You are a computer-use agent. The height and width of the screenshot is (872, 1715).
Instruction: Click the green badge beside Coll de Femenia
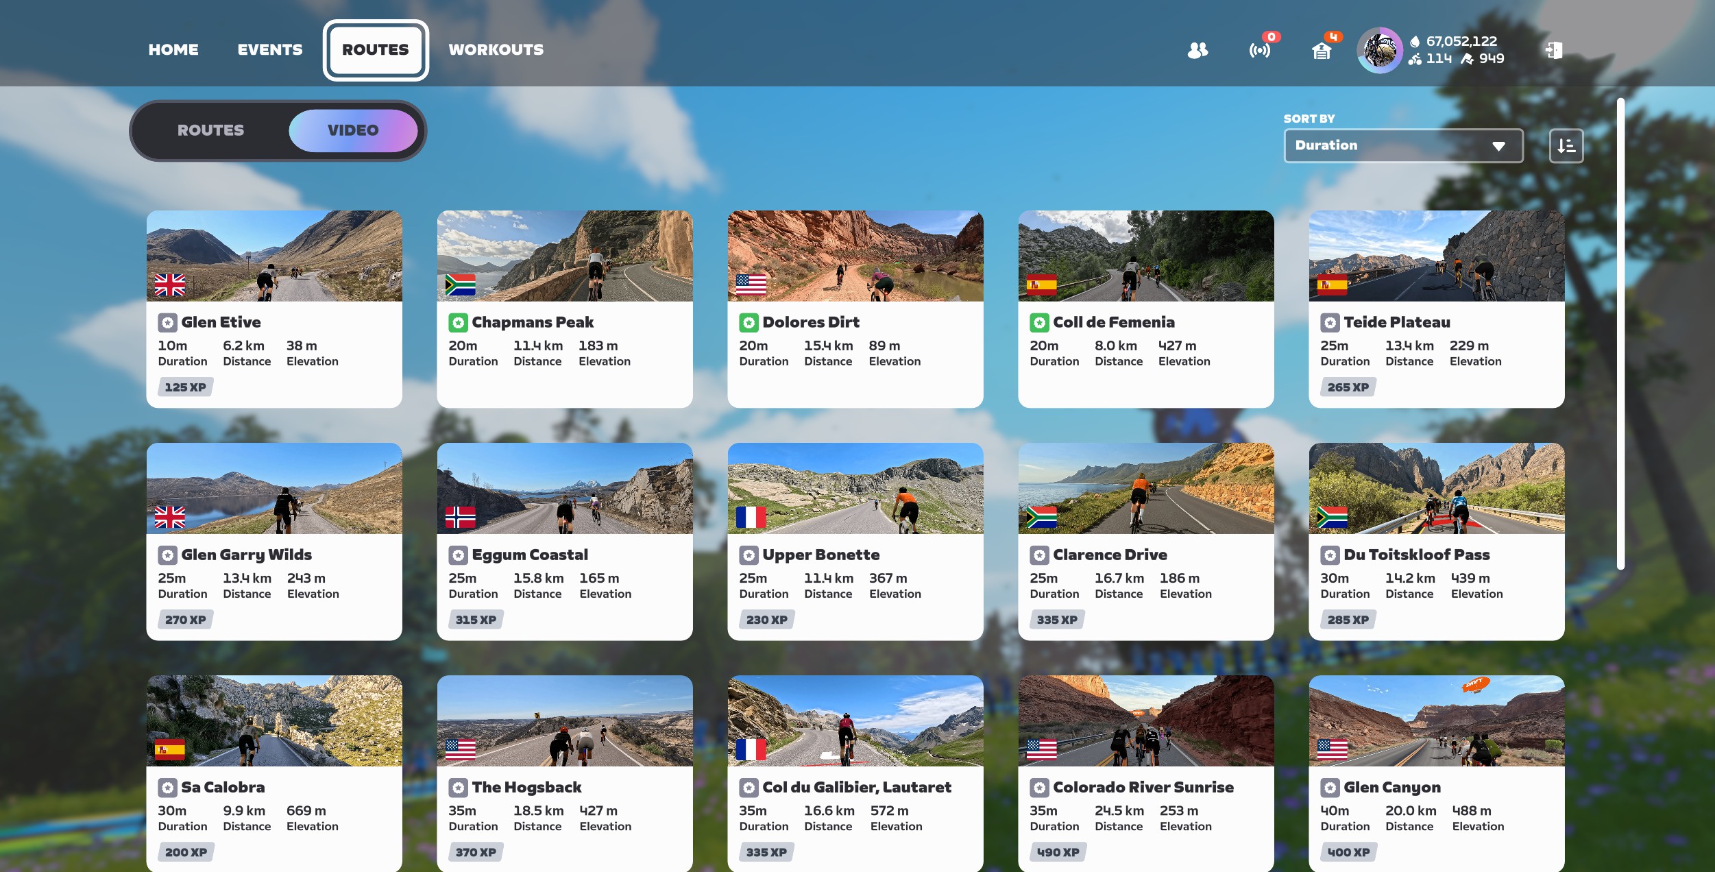(1039, 322)
